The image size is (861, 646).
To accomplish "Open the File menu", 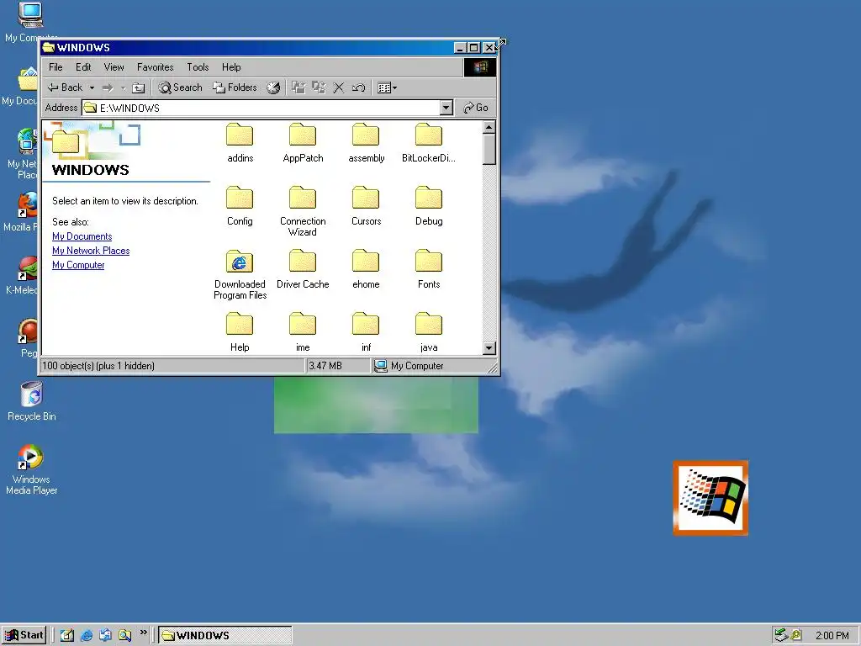I will tap(55, 67).
